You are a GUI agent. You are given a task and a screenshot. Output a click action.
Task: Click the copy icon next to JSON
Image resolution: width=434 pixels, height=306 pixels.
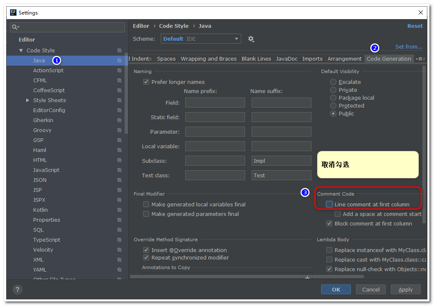click(x=119, y=180)
